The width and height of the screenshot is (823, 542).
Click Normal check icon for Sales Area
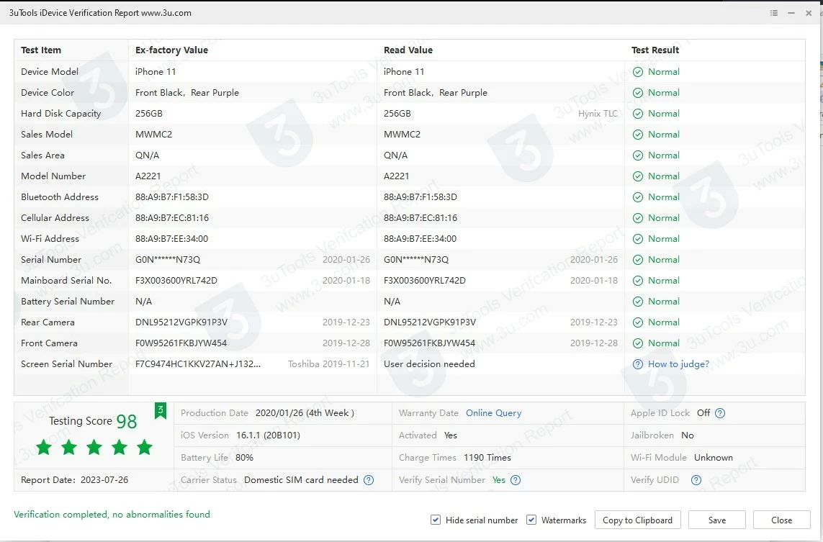(638, 155)
